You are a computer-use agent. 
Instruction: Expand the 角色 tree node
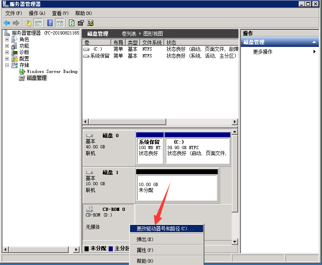click(x=7, y=40)
